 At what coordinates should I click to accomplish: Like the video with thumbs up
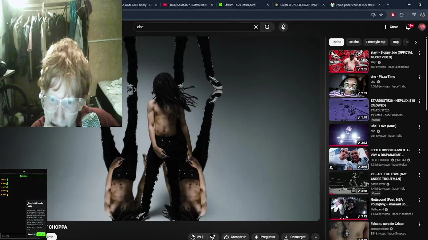[197, 237]
